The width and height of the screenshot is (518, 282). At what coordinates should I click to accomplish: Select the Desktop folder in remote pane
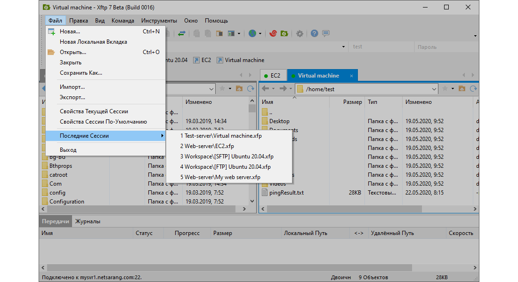275,121
